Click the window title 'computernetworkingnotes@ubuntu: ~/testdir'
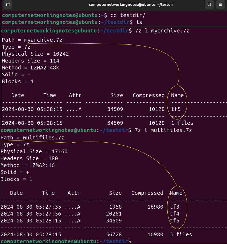Image resolution: width=227 pixels, height=244 pixels. tap(131, 5)
